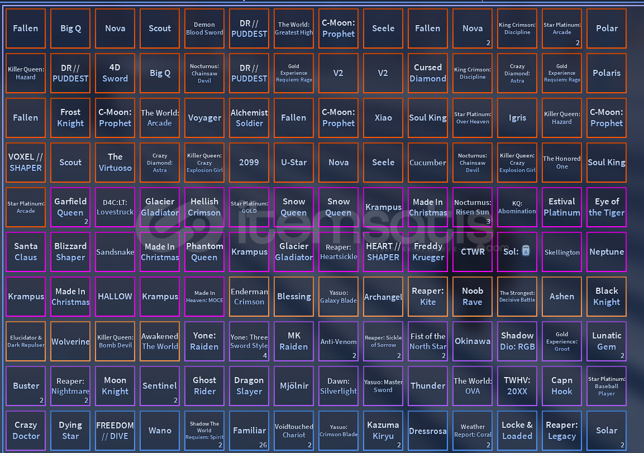Select The Virtuoso tile
This screenshot has height=453, width=644.
coord(115,163)
